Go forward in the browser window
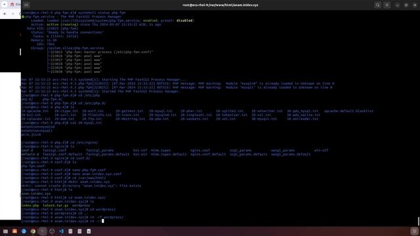 pyautogui.click(x=12, y=14)
